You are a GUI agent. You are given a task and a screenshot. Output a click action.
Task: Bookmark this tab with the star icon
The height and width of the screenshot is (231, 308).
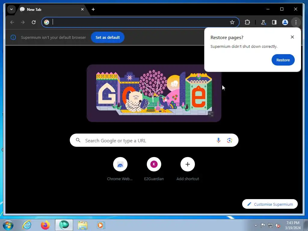click(x=232, y=22)
